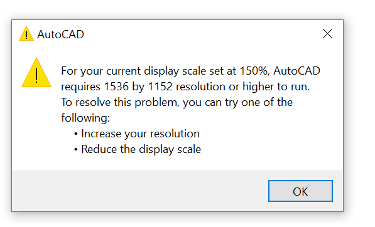Close the AutoCAD warning dialog with X

click(x=327, y=34)
